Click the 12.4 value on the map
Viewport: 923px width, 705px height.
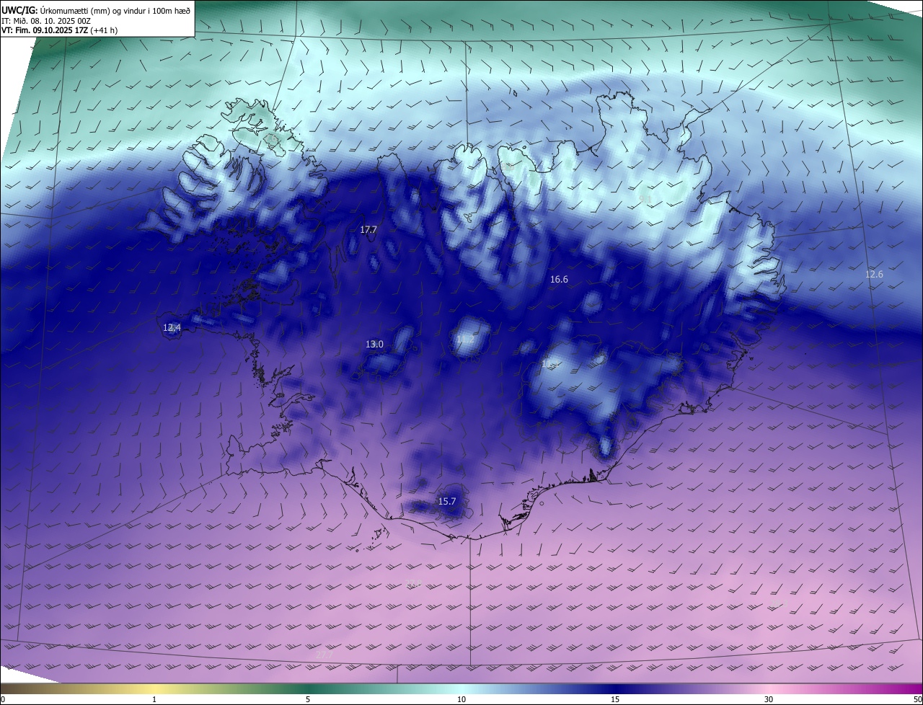172,327
